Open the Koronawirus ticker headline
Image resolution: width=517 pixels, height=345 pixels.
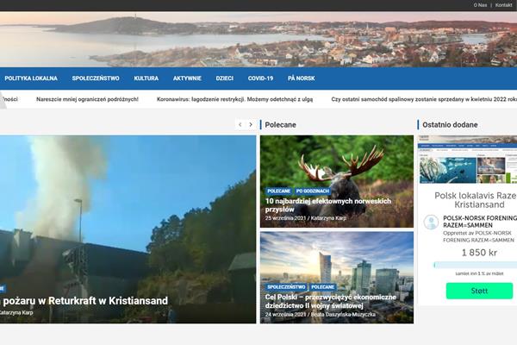[234, 99]
